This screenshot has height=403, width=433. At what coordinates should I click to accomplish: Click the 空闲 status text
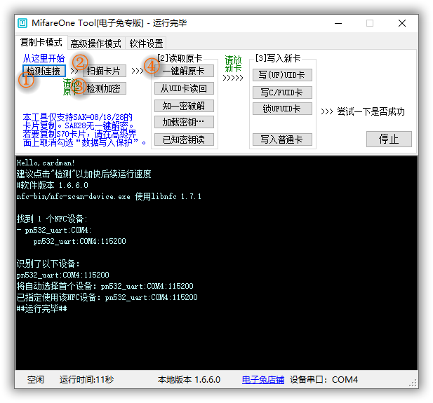tap(36, 380)
